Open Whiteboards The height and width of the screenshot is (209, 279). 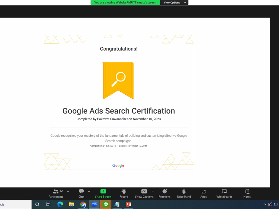(x=224, y=194)
